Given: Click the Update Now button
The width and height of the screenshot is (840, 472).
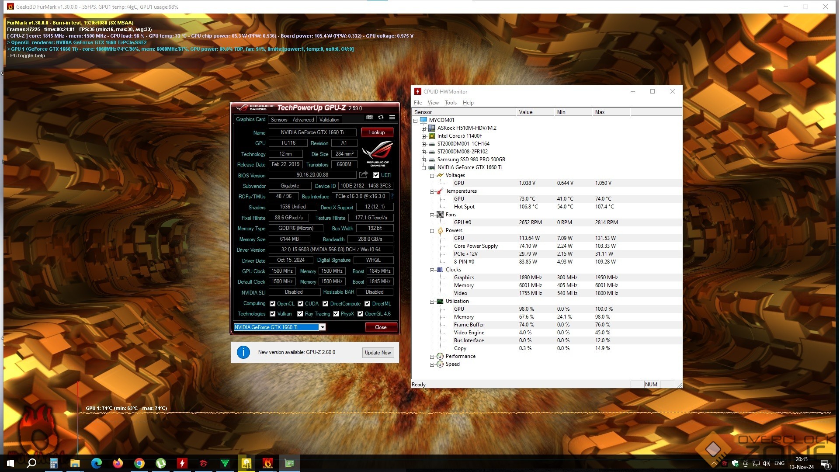Looking at the screenshot, I should pos(378,353).
